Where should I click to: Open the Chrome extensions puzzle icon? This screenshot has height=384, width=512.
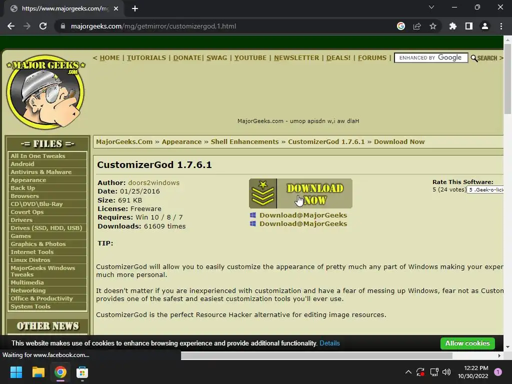click(x=453, y=26)
